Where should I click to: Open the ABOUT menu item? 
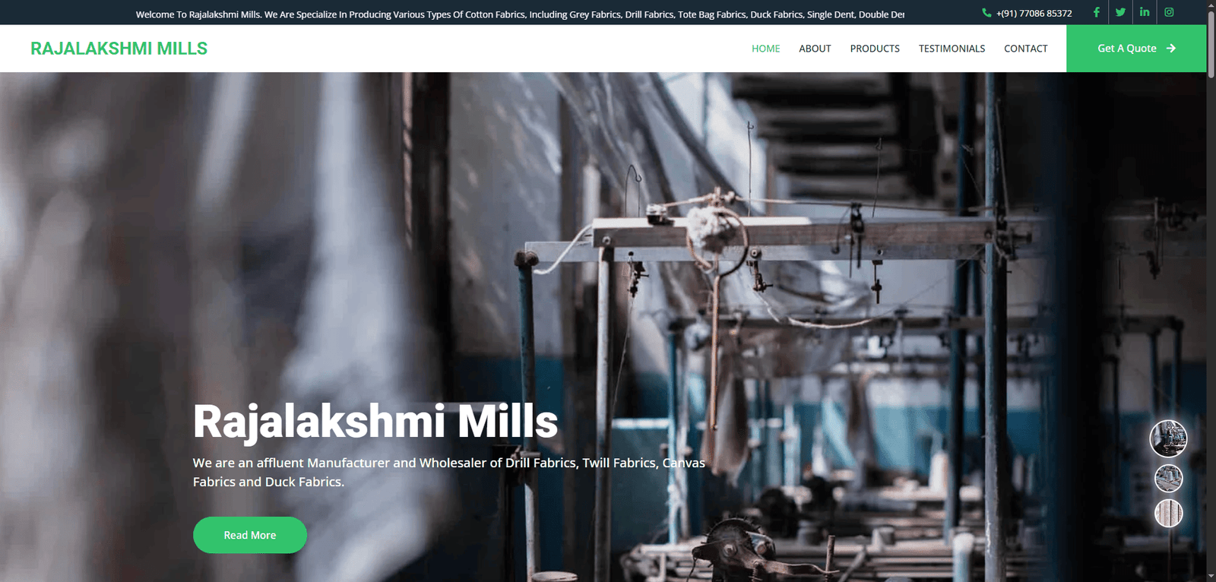tap(815, 49)
